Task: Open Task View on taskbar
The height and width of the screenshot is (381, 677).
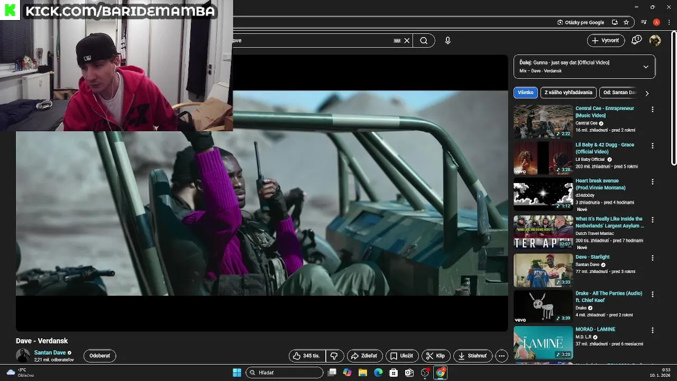Action: click(x=332, y=373)
